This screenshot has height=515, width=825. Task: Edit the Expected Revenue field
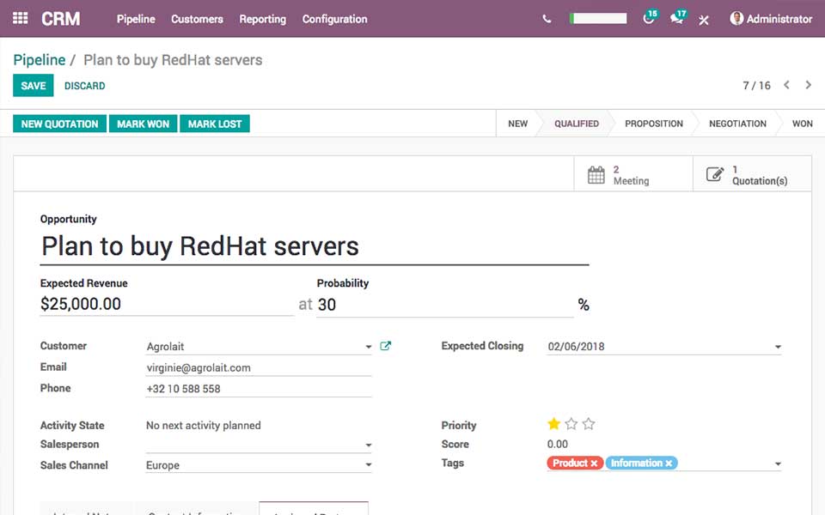[167, 304]
